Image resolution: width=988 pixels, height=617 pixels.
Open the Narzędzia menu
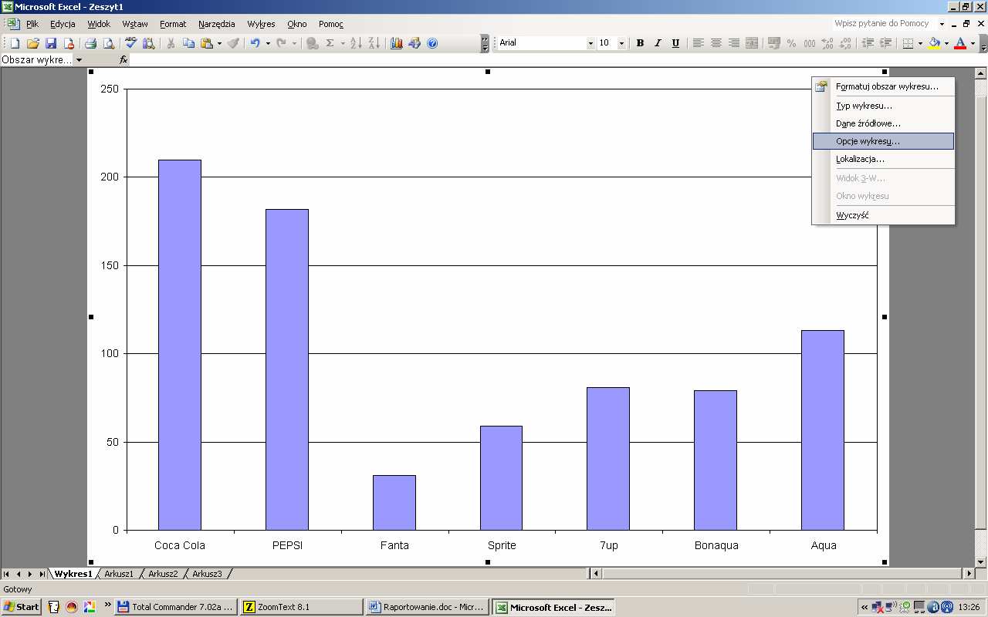coord(216,24)
